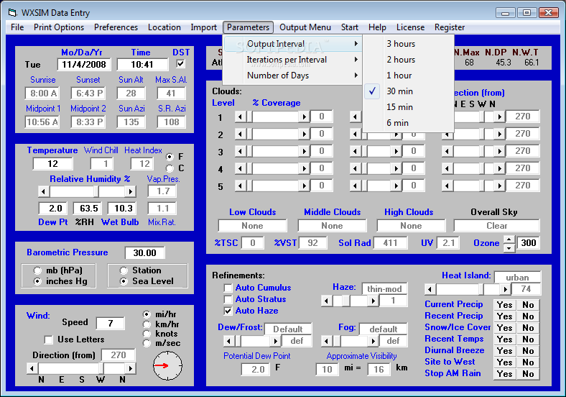Click Yes for Diurnal Breeze
The width and height of the screenshot is (566, 397).
point(505,351)
